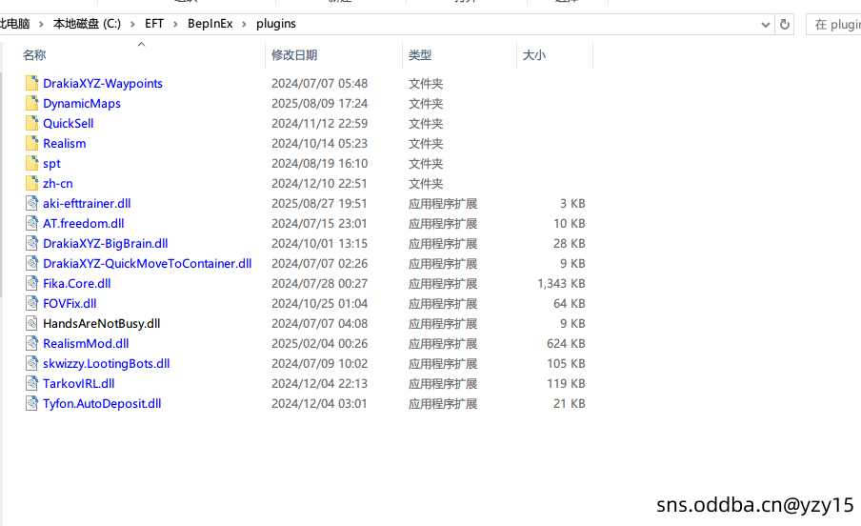This screenshot has width=861, height=526.
Task: Select the Realism folder name
Action: (64, 144)
